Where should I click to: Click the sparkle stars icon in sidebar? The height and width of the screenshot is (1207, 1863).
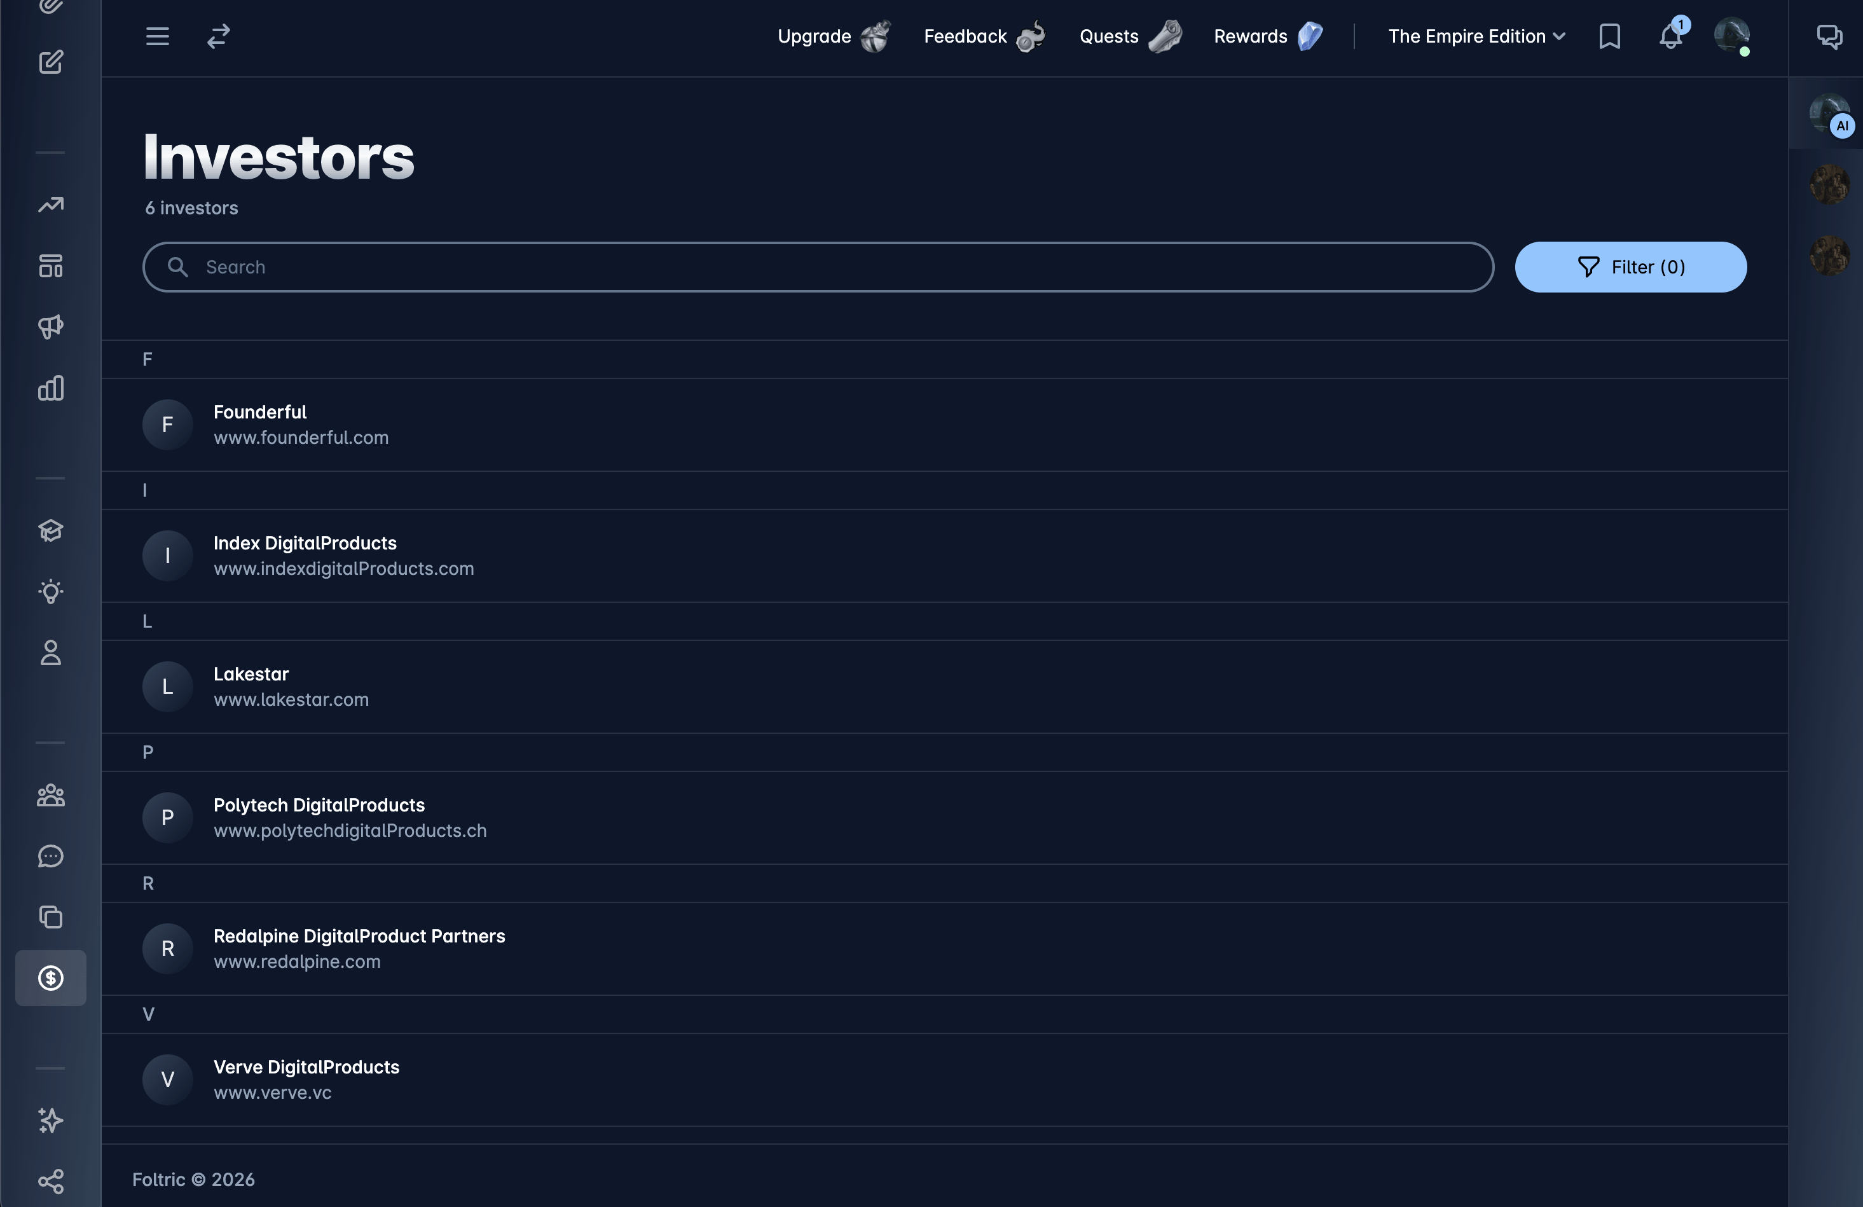[51, 1120]
